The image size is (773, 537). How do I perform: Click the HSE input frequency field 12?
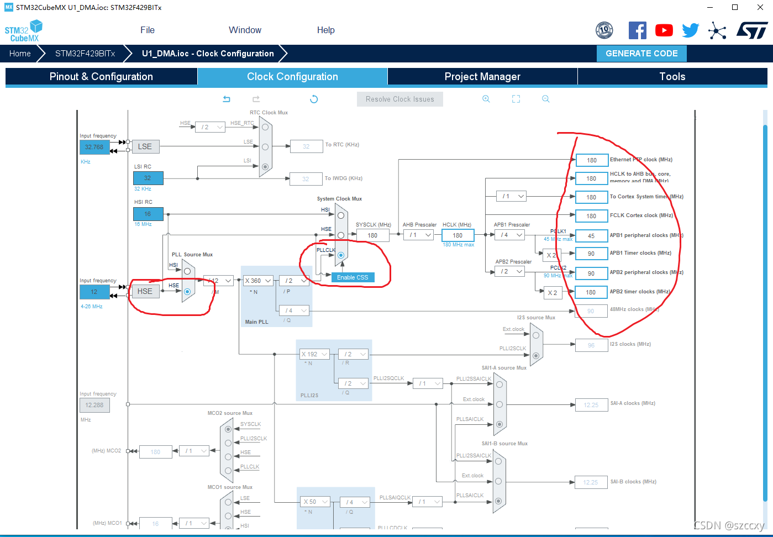pyautogui.click(x=94, y=292)
